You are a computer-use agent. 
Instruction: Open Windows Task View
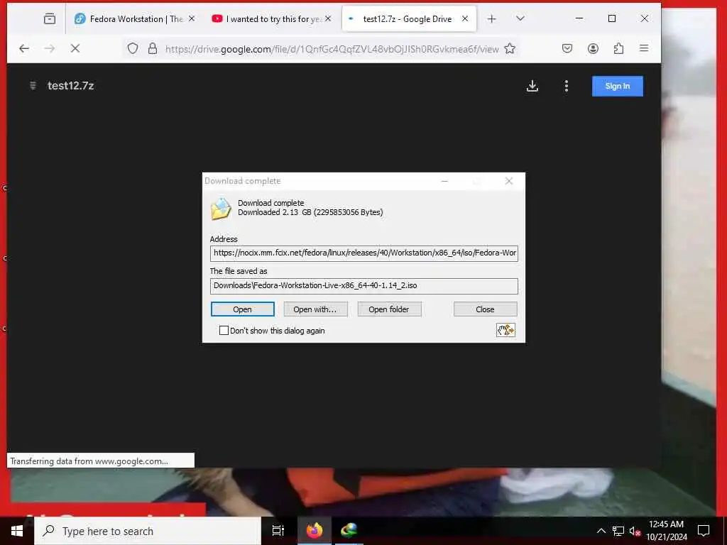(x=278, y=531)
